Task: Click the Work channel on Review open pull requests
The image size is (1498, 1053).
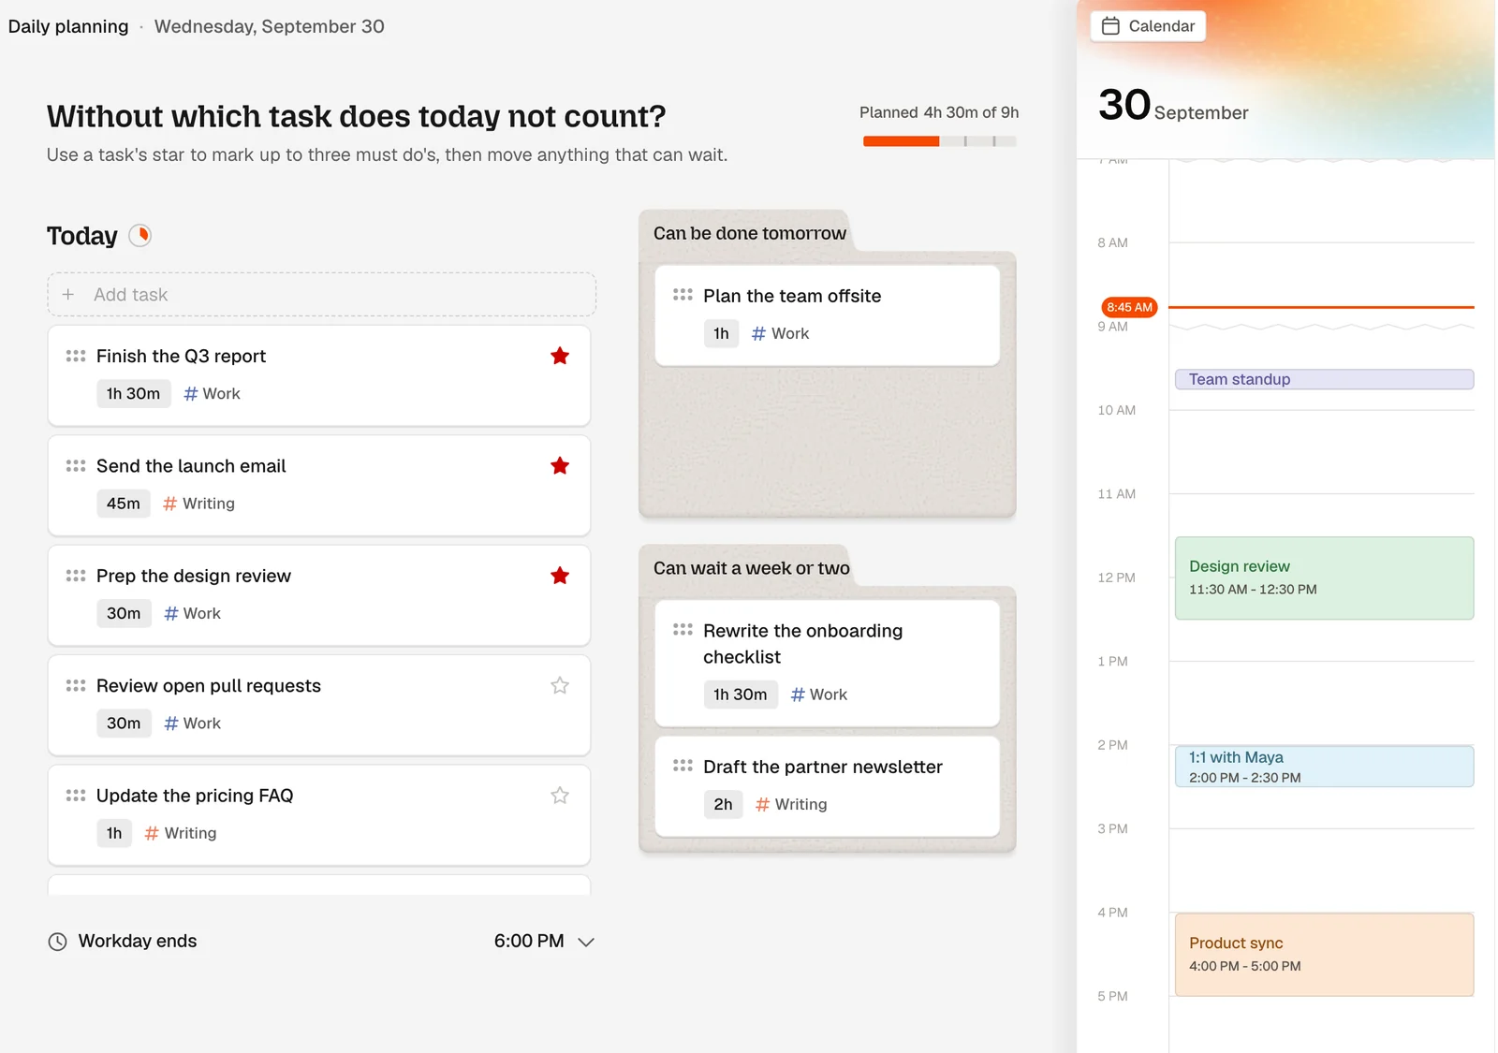Action: tap(192, 724)
